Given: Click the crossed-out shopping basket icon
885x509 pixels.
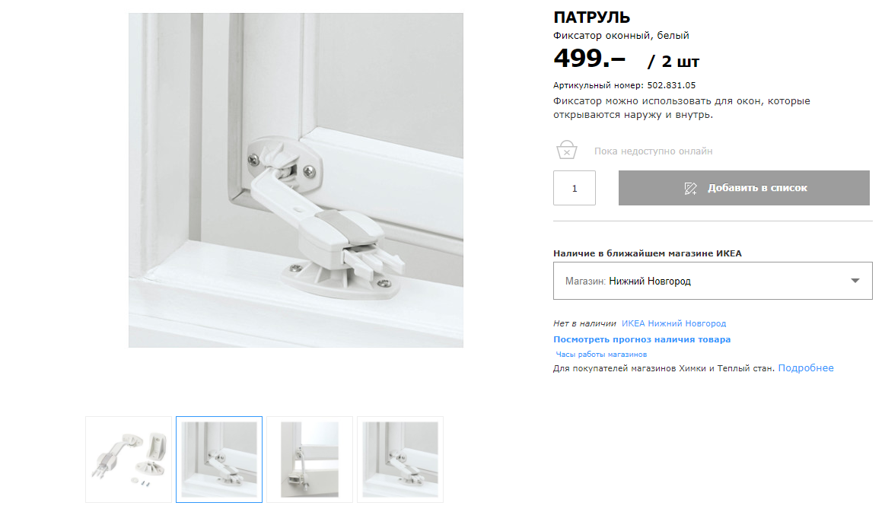Looking at the screenshot, I should coord(567,150).
